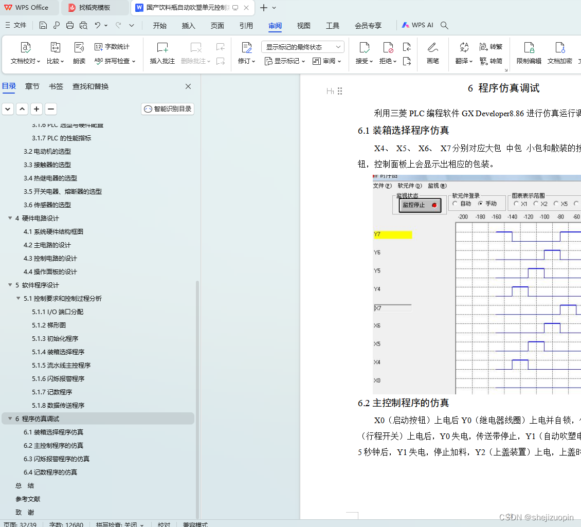The image size is (581, 527).
Task: Open 字数统计 word count
Action: pos(112,47)
